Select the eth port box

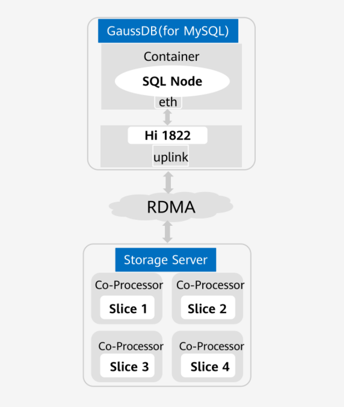coord(168,102)
